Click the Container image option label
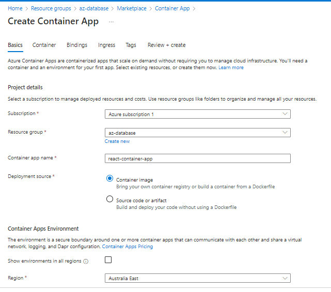331x292 pixels. coord(134,180)
